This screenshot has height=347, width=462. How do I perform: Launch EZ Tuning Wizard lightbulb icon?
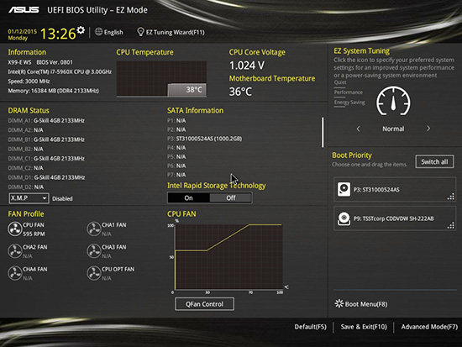click(x=140, y=32)
